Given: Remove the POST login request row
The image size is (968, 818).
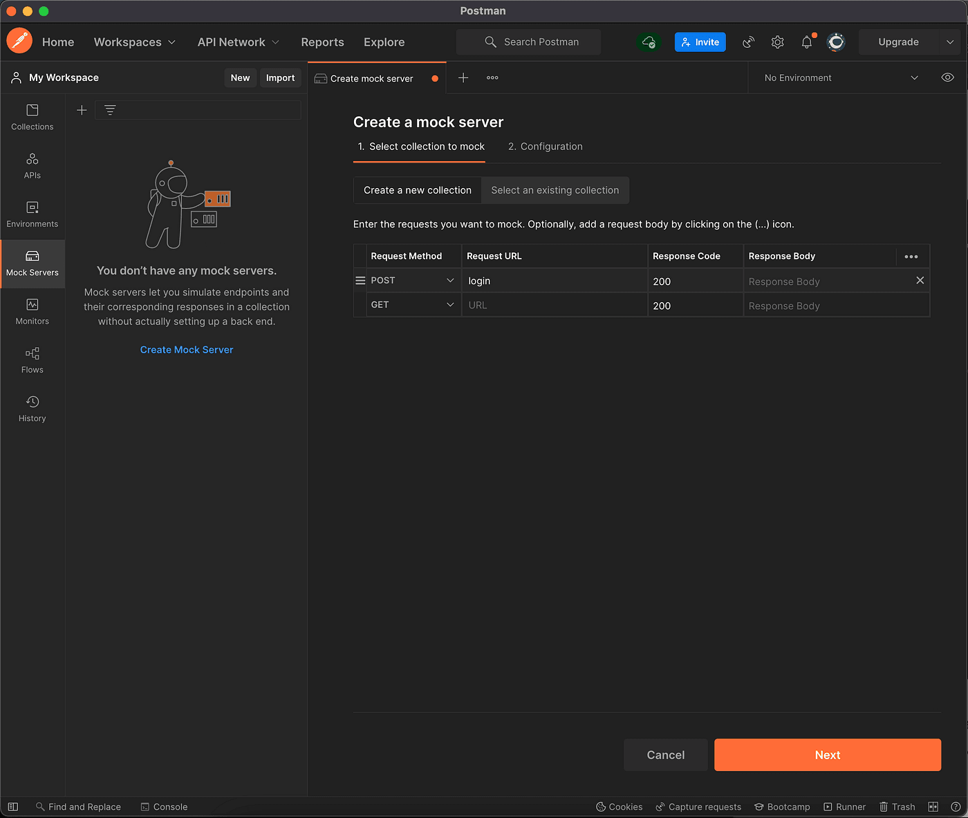Looking at the screenshot, I should [x=920, y=280].
